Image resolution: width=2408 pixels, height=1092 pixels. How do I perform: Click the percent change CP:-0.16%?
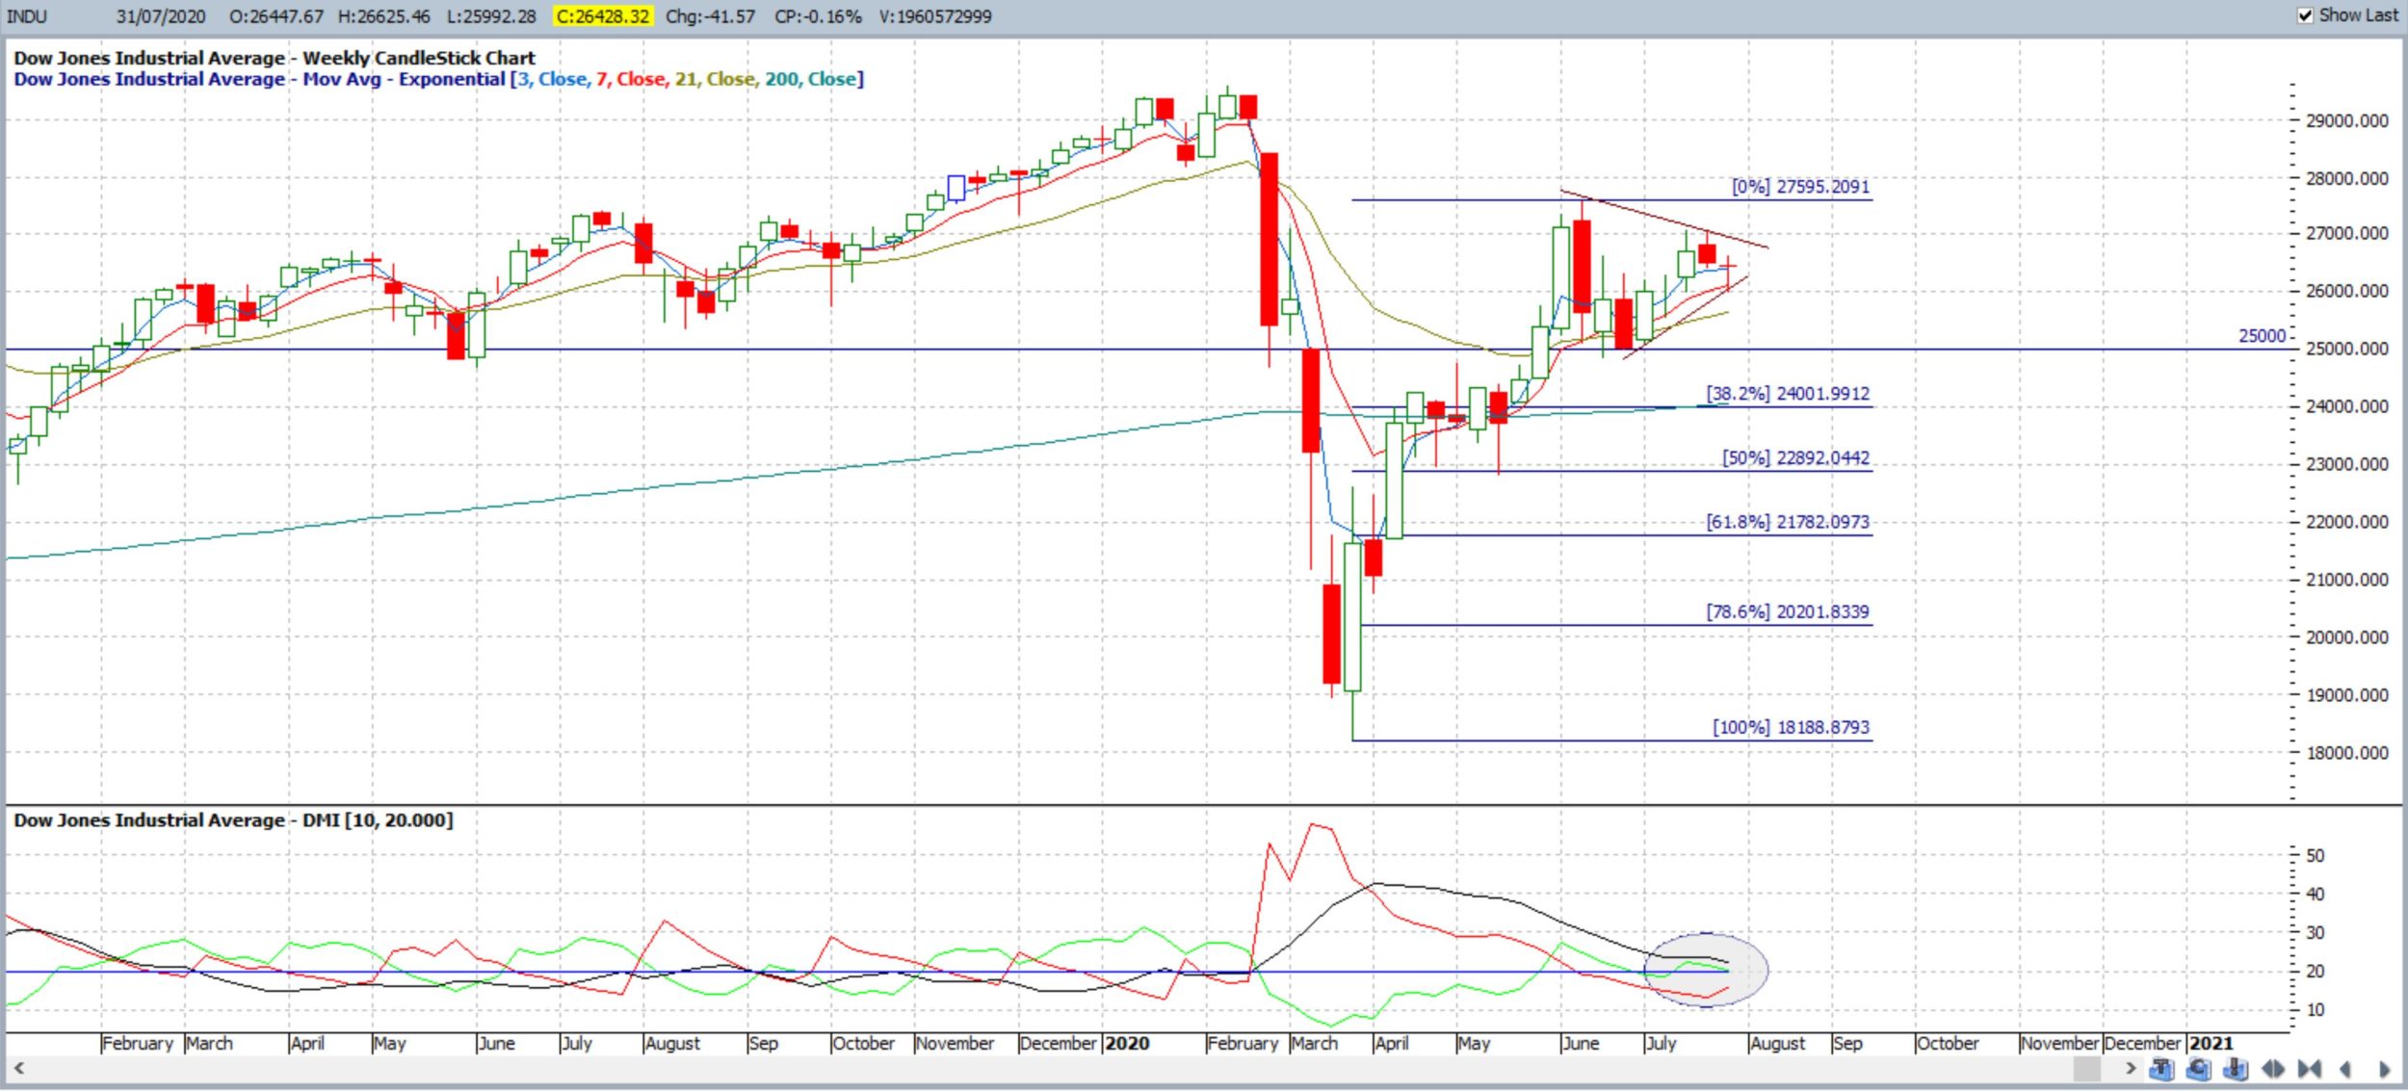pos(818,16)
